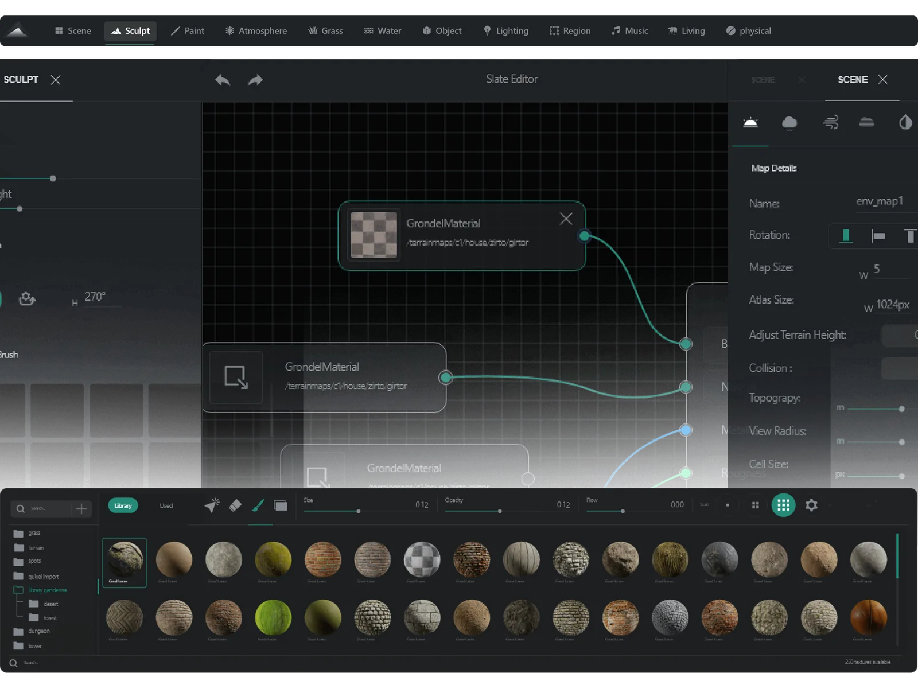Select the picker pointer tool in library toolbar

tap(212, 505)
